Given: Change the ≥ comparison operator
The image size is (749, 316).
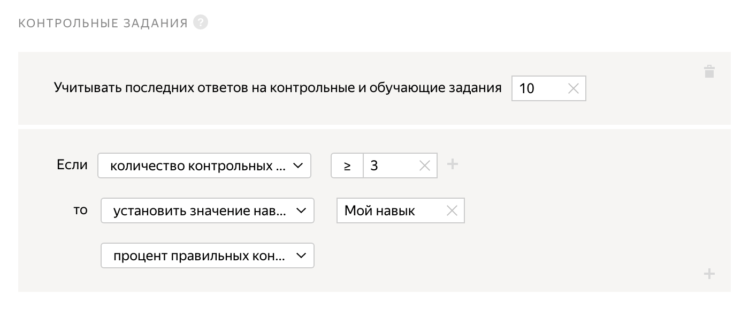Looking at the screenshot, I should (x=347, y=166).
